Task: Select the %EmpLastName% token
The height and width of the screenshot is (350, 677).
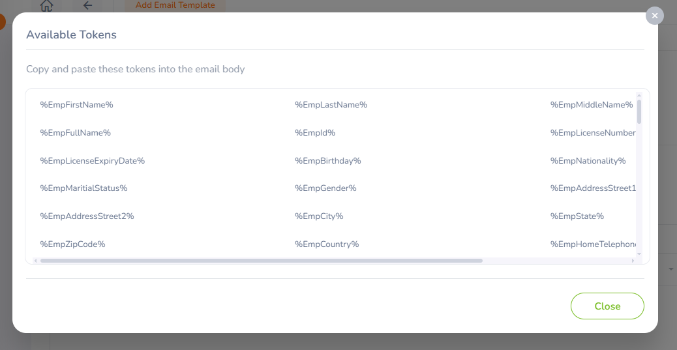Action: [331, 105]
